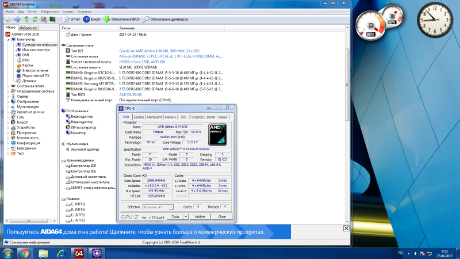This screenshot has width=460, height=259.
Task: Expand the Операционная система tree node
Action: 8,91
